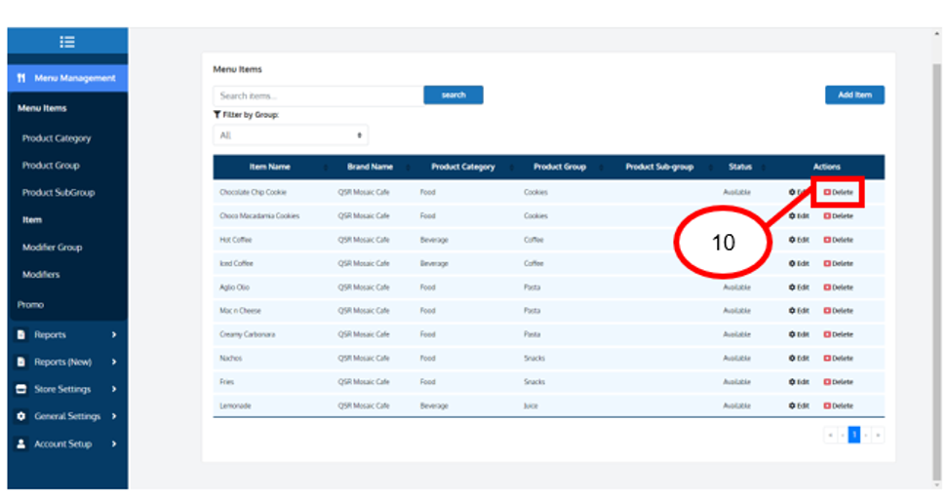Click the Store Settings icon
Viewport: 948px width, 499px height.
click(21, 389)
